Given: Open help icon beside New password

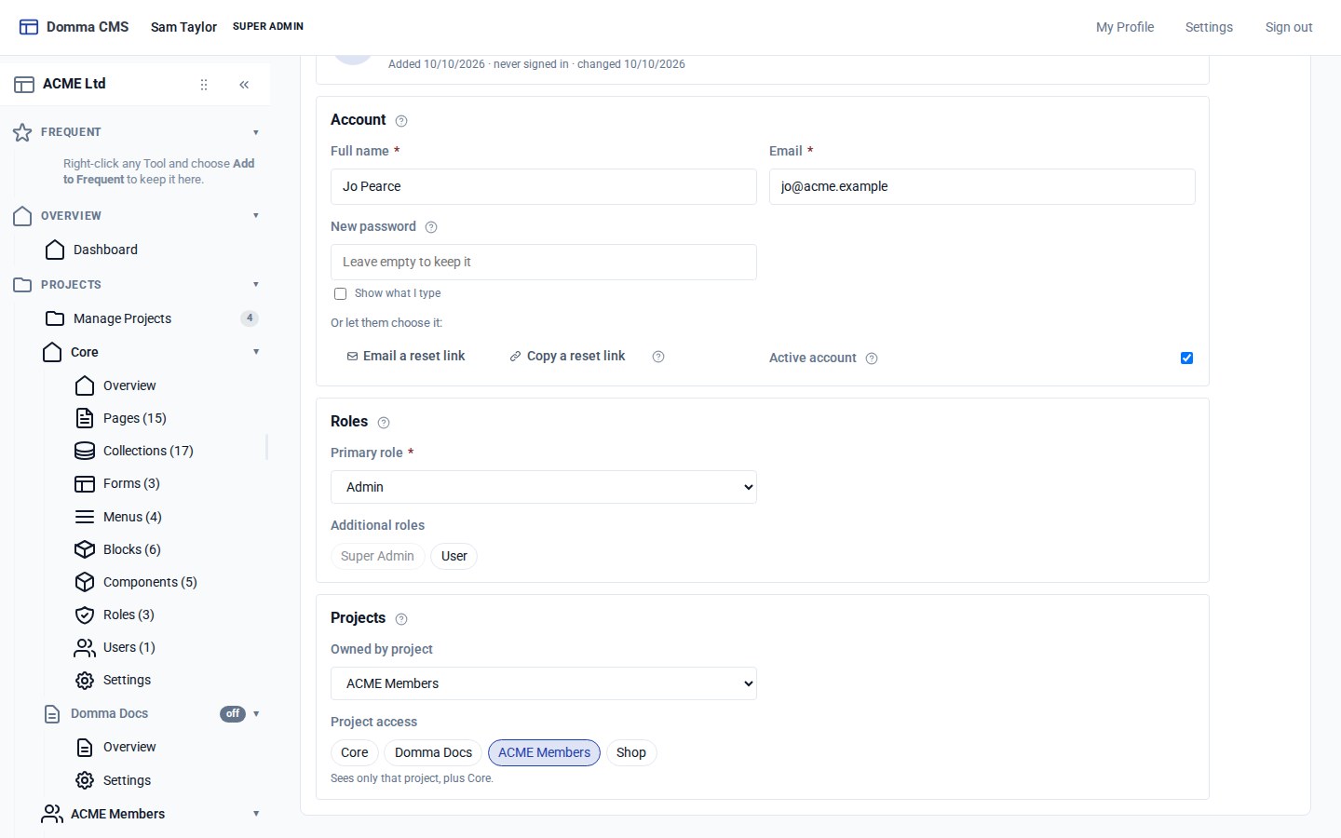Looking at the screenshot, I should coord(431,227).
